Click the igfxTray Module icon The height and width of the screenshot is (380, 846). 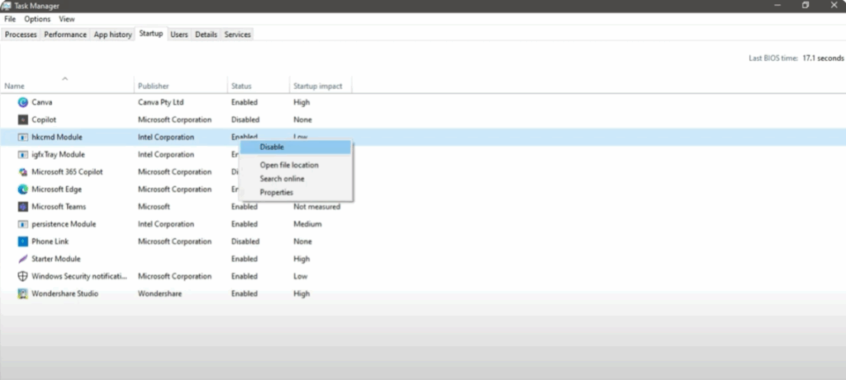[x=22, y=154]
